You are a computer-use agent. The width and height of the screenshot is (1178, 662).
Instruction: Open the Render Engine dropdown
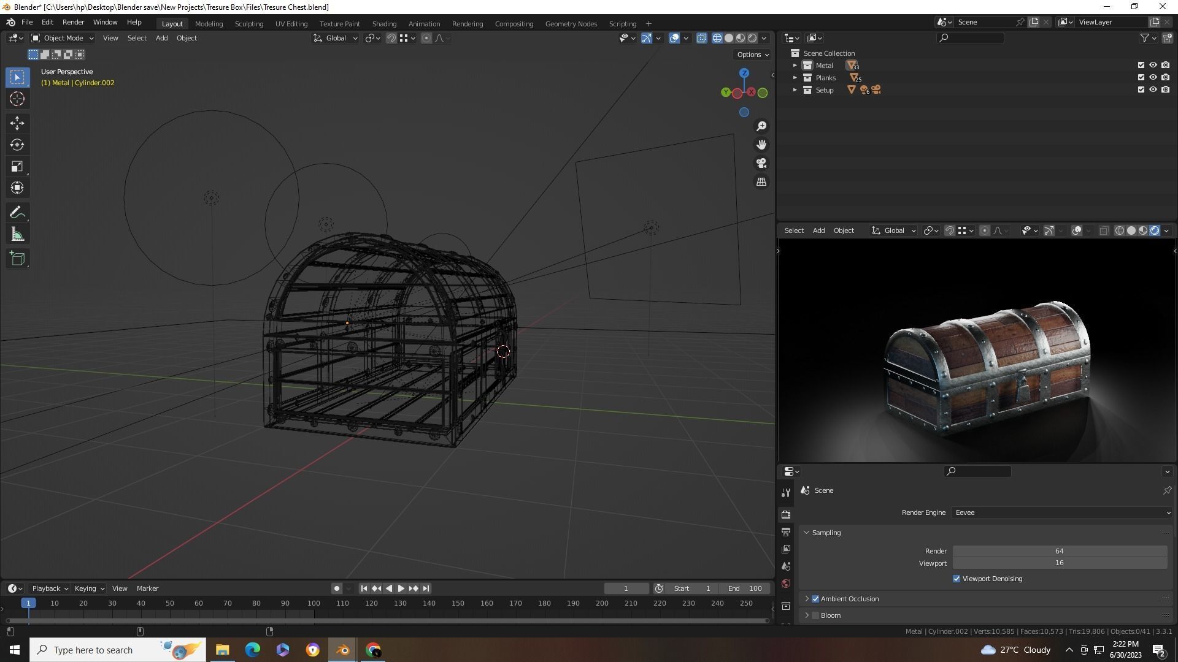click(1061, 512)
